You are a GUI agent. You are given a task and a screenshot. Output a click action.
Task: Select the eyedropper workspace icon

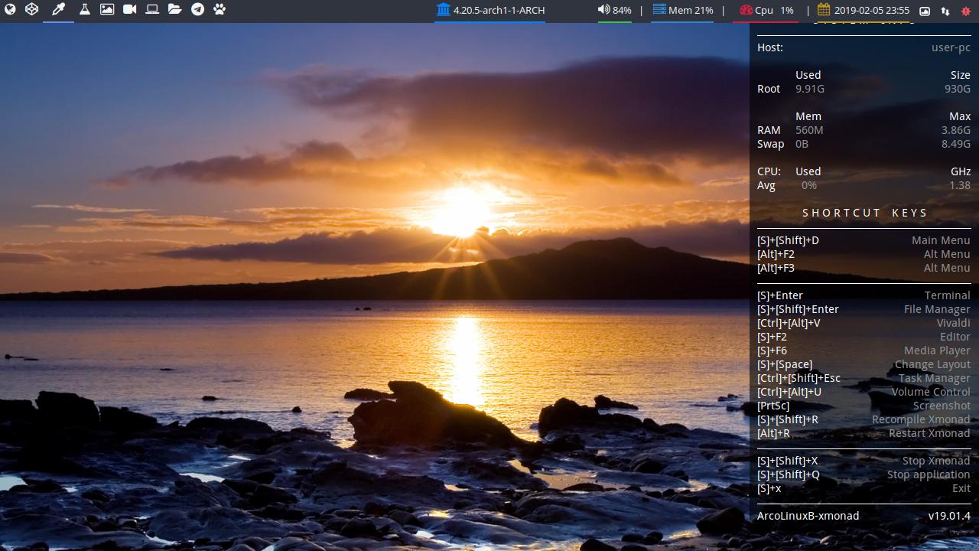point(58,10)
